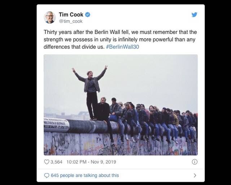Click the graffiti wall in photo
Viewport: 231px width, 185px height.
pos(121,144)
